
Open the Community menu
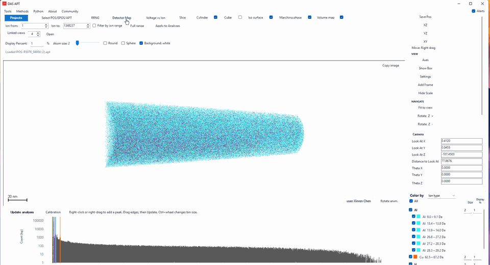70,11
